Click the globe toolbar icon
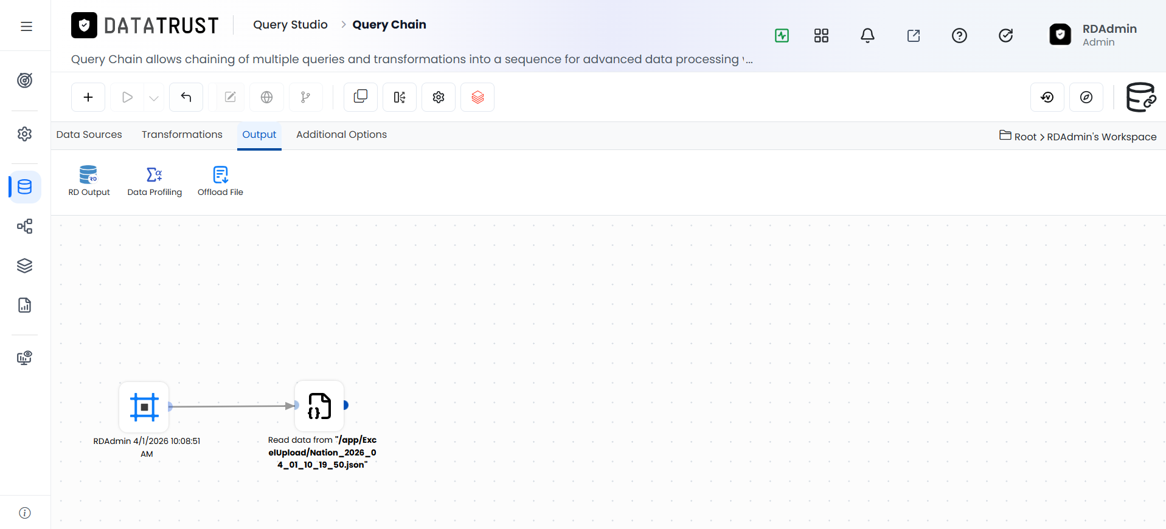The width and height of the screenshot is (1166, 529). click(x=266, y=97)
